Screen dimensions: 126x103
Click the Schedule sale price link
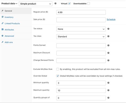[111, 19]
